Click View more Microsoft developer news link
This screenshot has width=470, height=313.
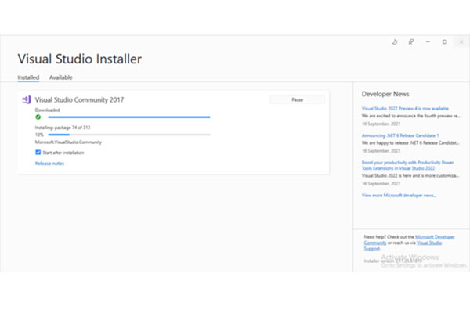[399, 196]
